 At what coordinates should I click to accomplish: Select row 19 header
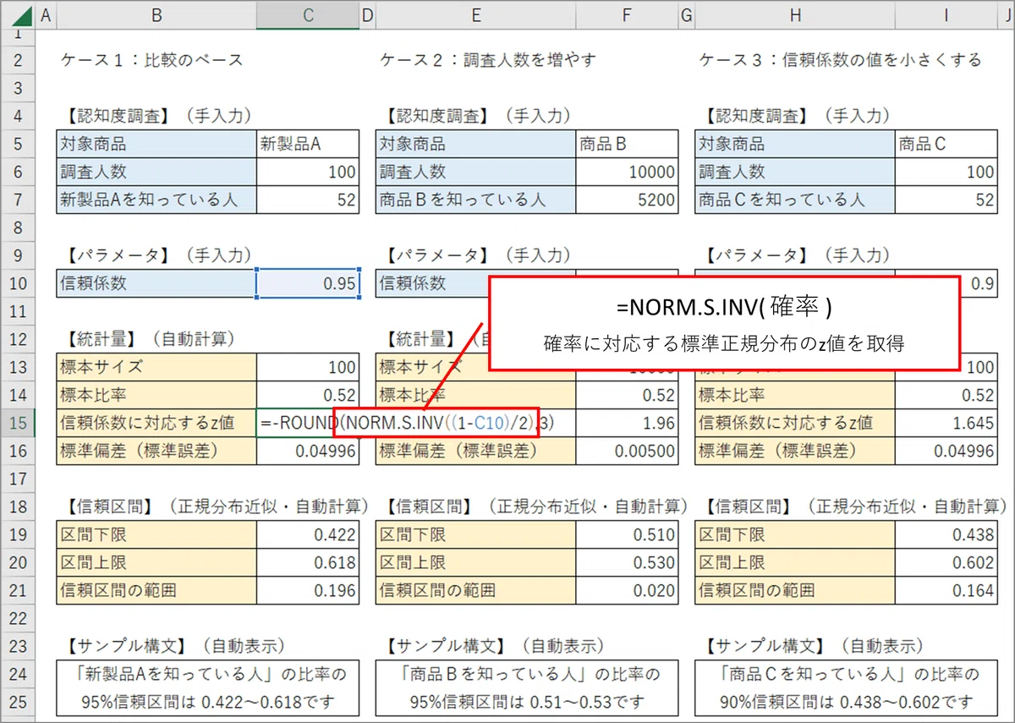17,534
